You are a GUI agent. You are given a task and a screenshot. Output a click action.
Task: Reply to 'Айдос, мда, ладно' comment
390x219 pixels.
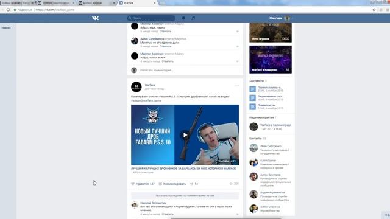pos(165,31)
